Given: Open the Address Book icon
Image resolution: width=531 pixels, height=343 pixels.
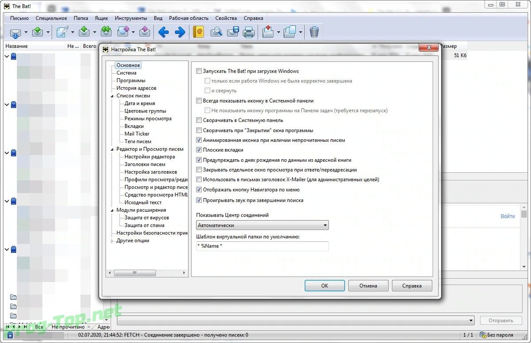Looking at the screenshot, I should point(199,32).
